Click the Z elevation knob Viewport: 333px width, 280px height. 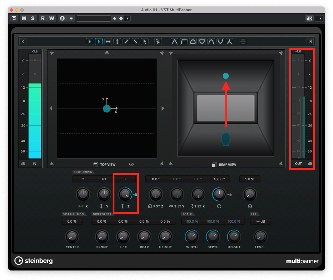tap(125, 194)
